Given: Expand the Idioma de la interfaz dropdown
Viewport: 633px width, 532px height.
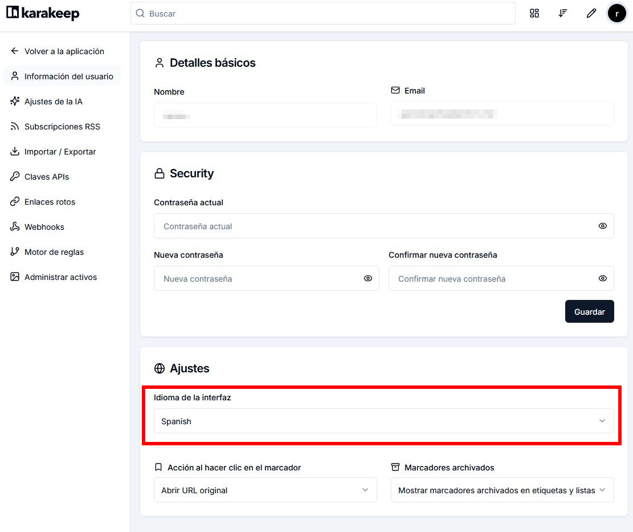Looking at the screenshot, I should coord(383,421).
